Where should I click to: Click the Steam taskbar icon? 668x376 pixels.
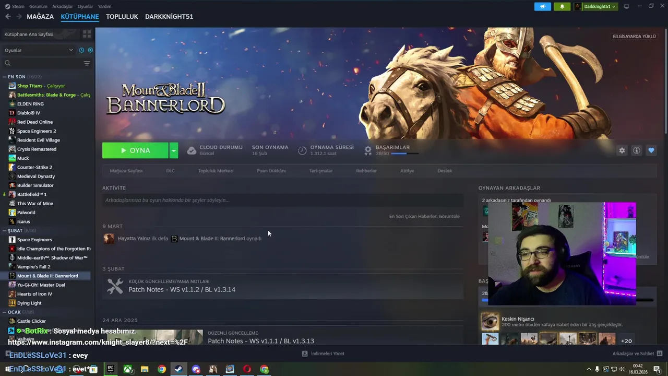[178, 369]
